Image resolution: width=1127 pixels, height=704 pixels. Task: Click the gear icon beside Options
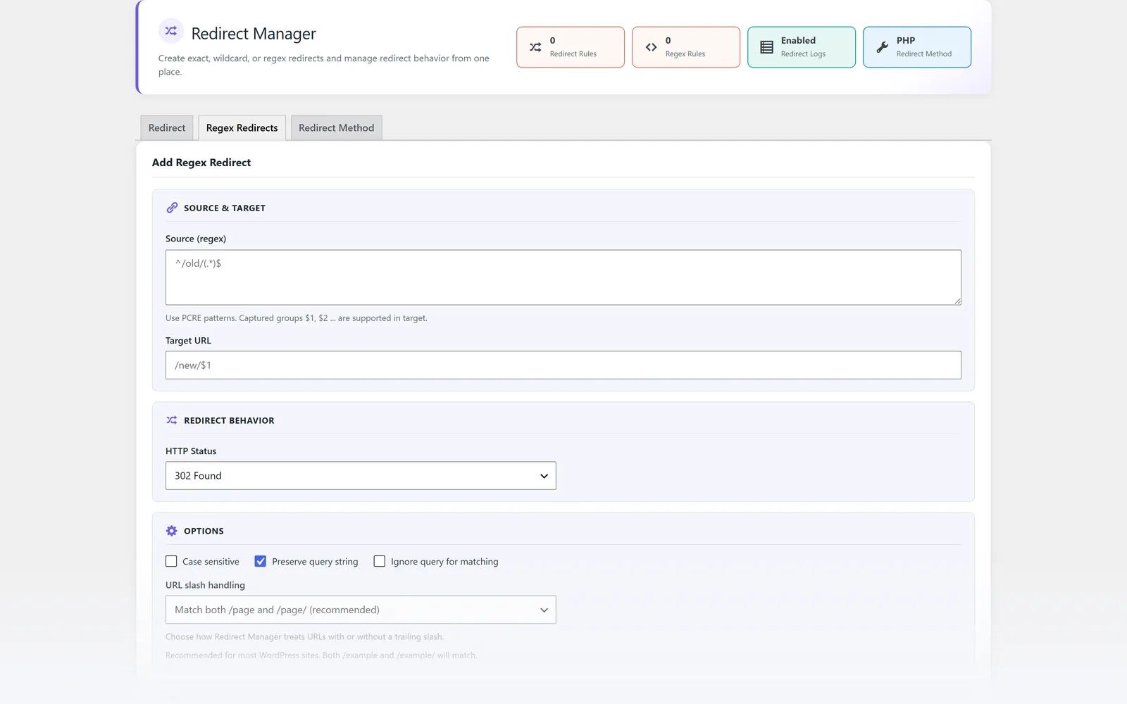[172, 531]
